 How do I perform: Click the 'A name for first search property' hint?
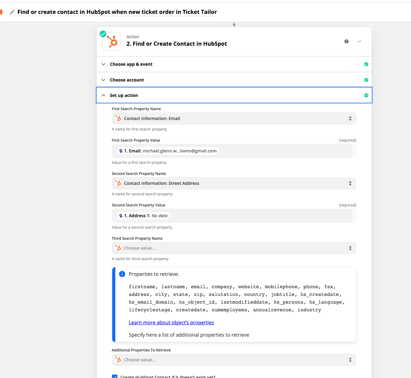click(139, 129)
